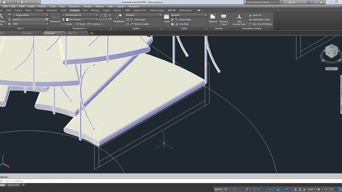Click the Quick dimension tool
Screen dimensions: 342x192
click(81, 24)
